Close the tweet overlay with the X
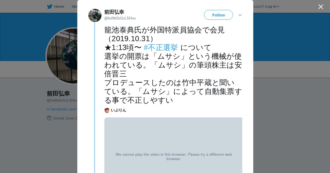The width and height of the screenshot is (330, 173). [321, 7]
